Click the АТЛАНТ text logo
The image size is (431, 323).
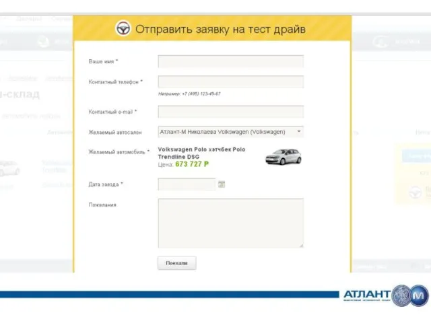[366, 295]
